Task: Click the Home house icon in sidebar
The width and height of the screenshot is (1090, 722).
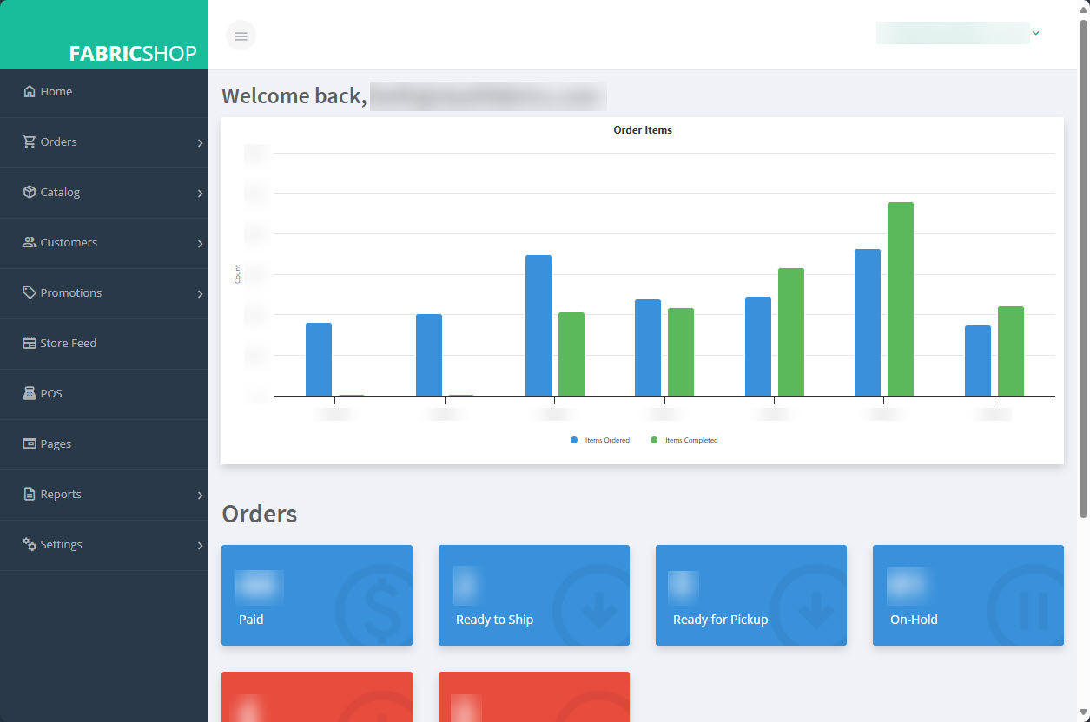Action: pos(30,91)
